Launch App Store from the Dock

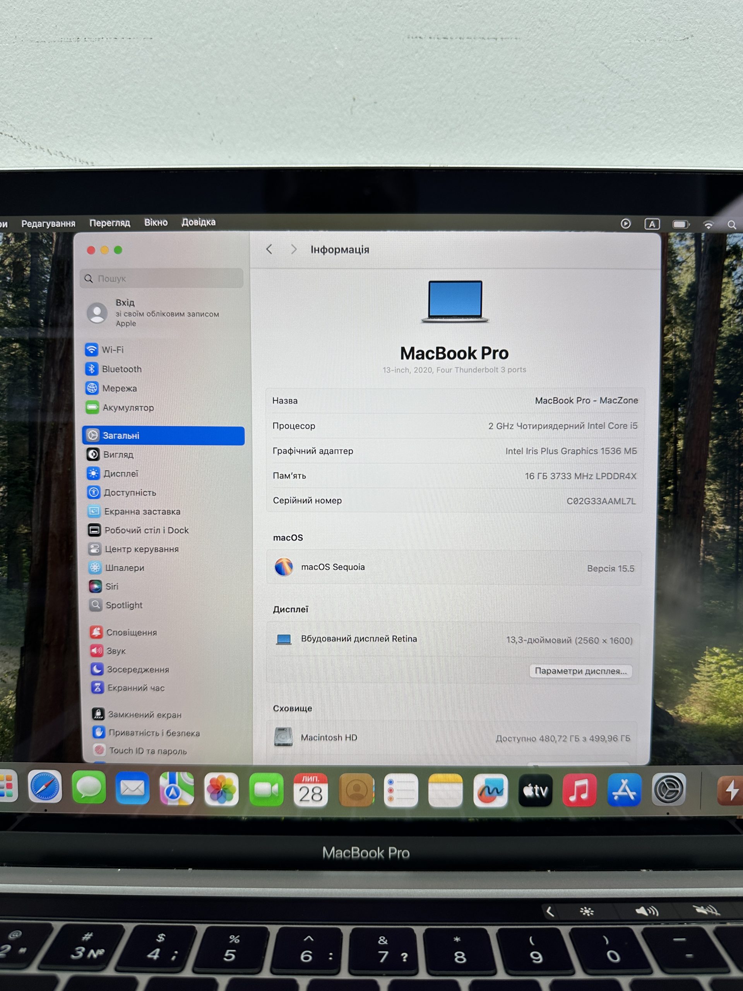pos(624,790)
